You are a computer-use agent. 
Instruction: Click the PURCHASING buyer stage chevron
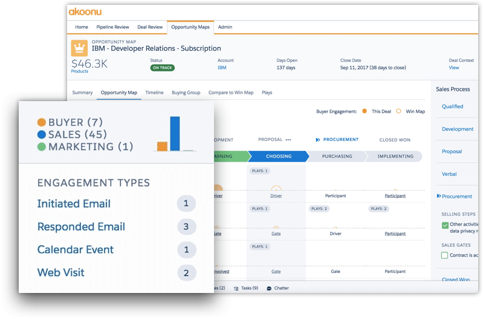(337, 156)
